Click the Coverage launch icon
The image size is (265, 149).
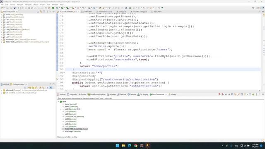(x=67, y=8)
